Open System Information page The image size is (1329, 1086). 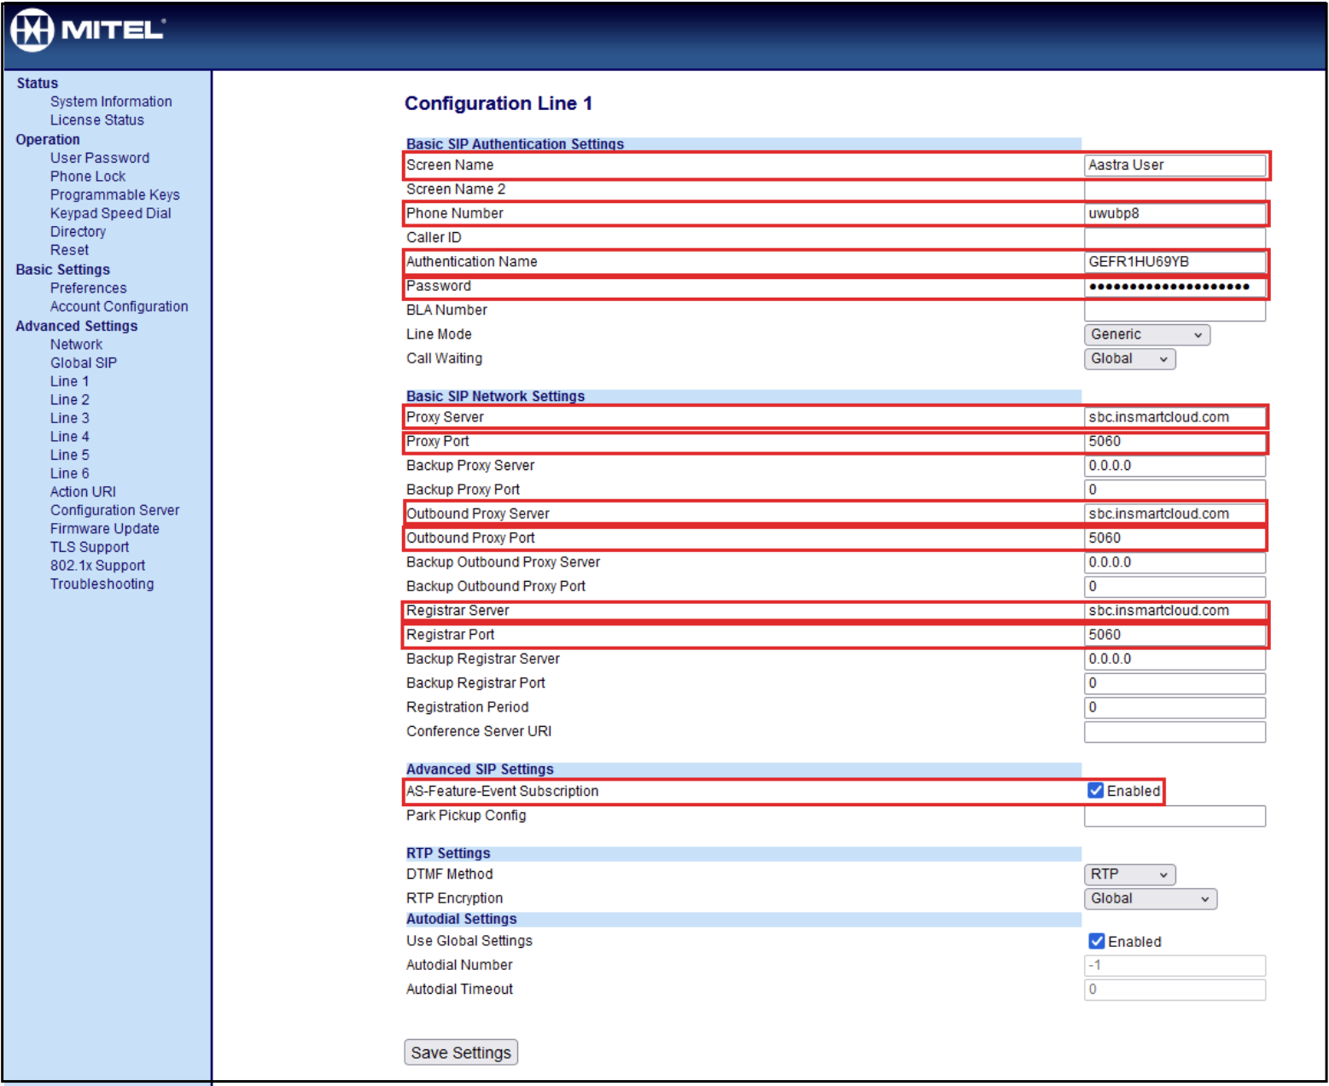[111, 102]
